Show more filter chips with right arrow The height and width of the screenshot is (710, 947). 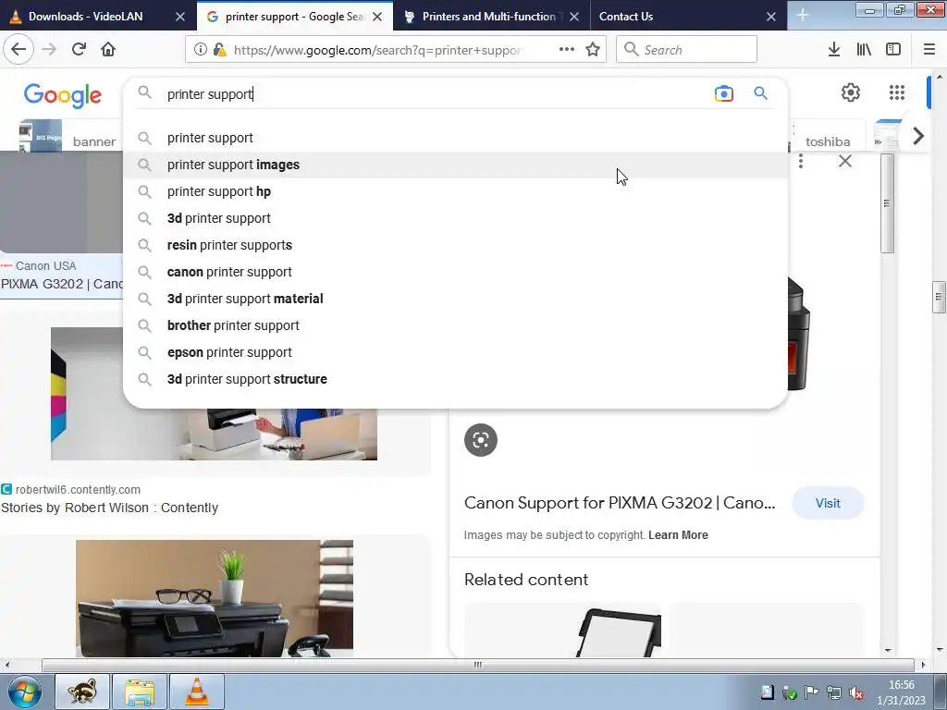918,136
